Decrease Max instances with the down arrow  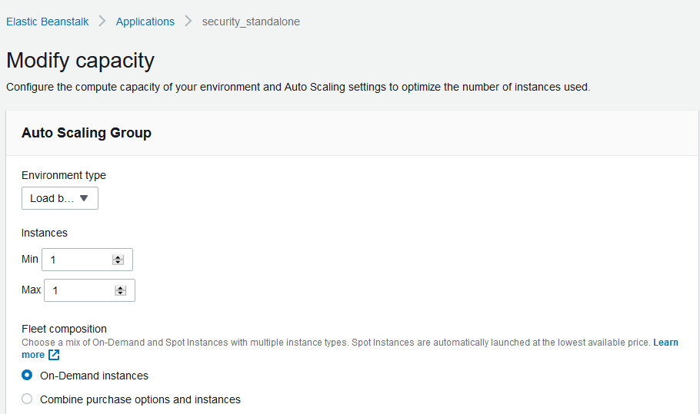click(120, 293)
